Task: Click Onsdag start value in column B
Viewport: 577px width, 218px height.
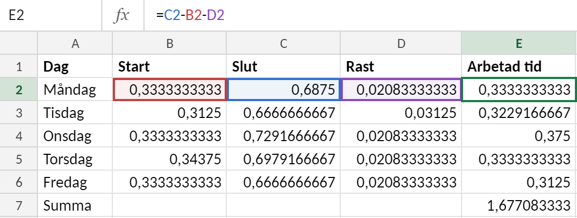Action: click(169, 136)
